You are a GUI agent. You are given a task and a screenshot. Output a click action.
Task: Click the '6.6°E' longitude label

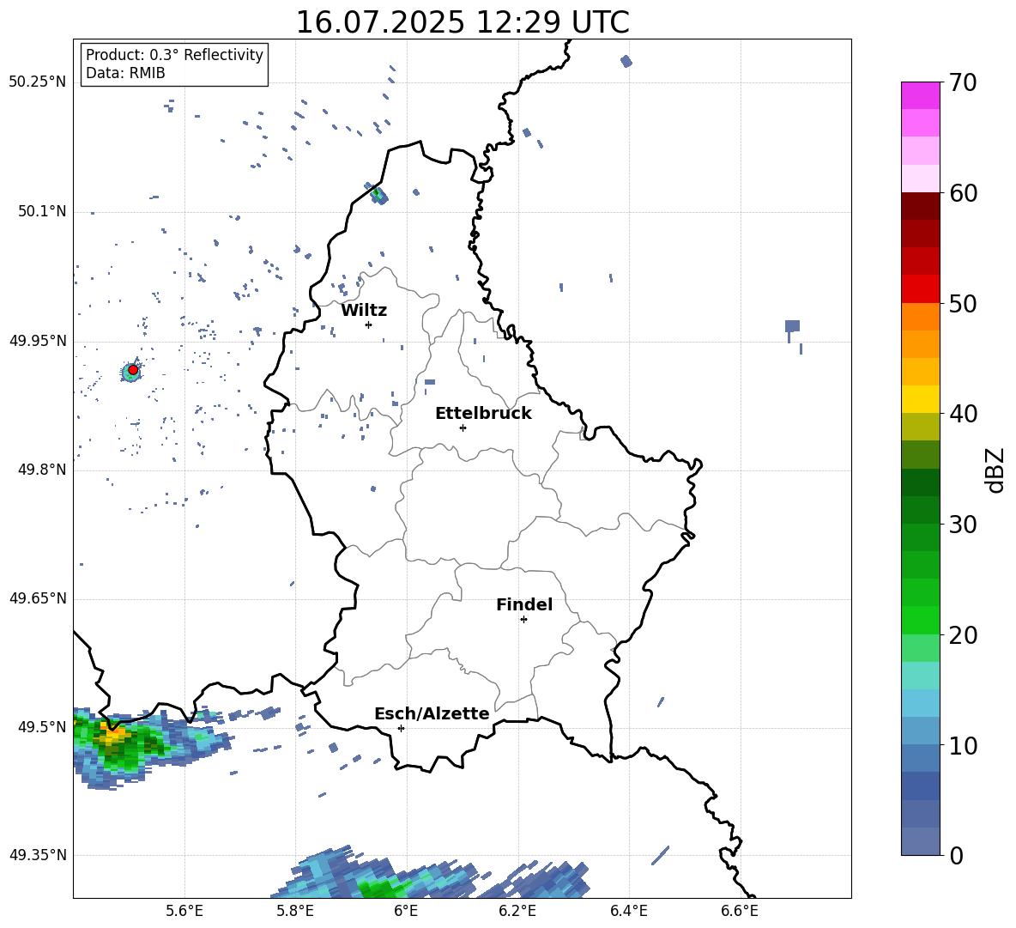point(740,912)
